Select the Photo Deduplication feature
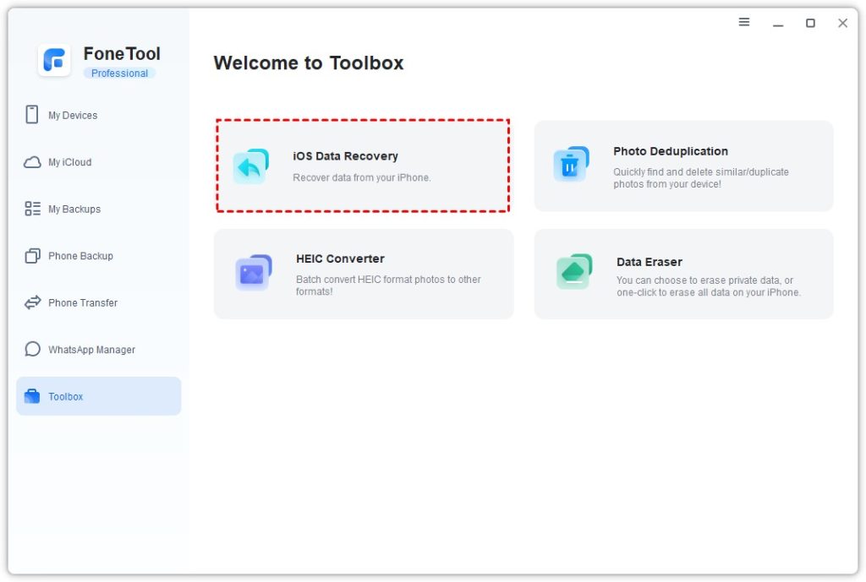This screenshot has height=582, width=866. (x=683, y=166)
